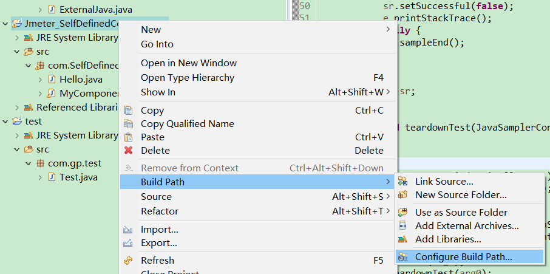Click the Add Libraries icon

point(402,239)
